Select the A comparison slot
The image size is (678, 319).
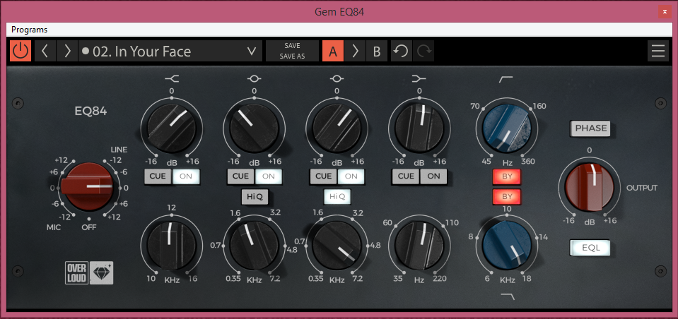tap(333, 52)
